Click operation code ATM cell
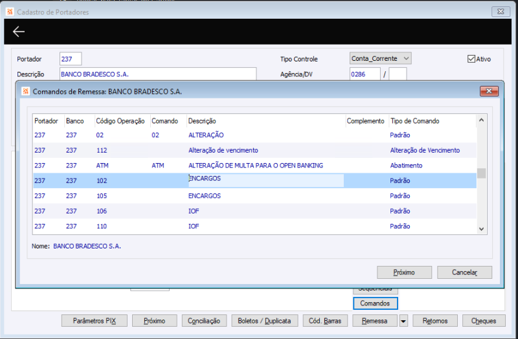This screenshot has height=339, width=518. 102,166
